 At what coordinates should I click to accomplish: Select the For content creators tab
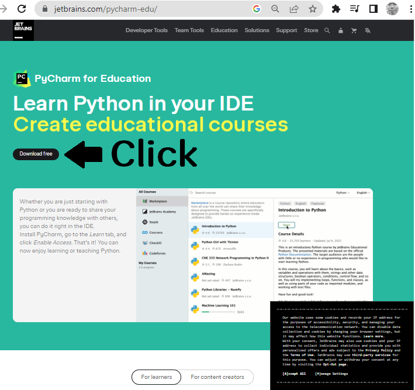point(217,377)
